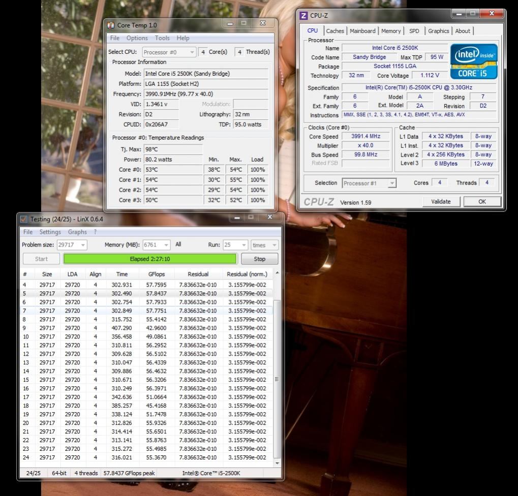Open Graphs menu in LinX
The height and width of the screenshot is (496, 518).
pos(77,232)
